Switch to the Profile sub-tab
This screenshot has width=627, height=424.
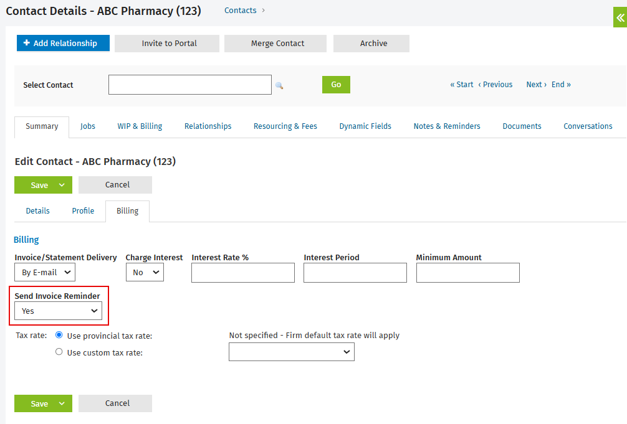(83, 211)
